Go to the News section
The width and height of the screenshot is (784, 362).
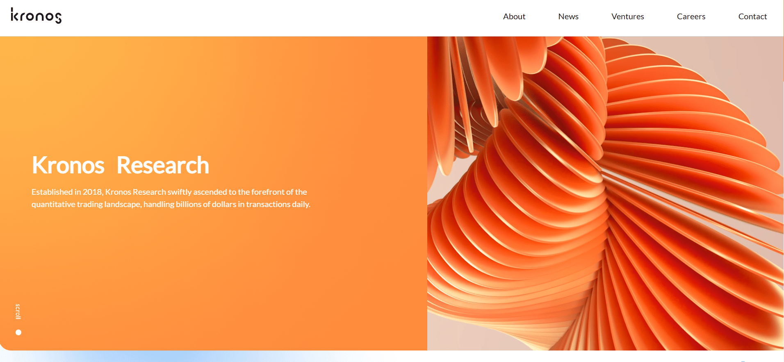point(568,16)
